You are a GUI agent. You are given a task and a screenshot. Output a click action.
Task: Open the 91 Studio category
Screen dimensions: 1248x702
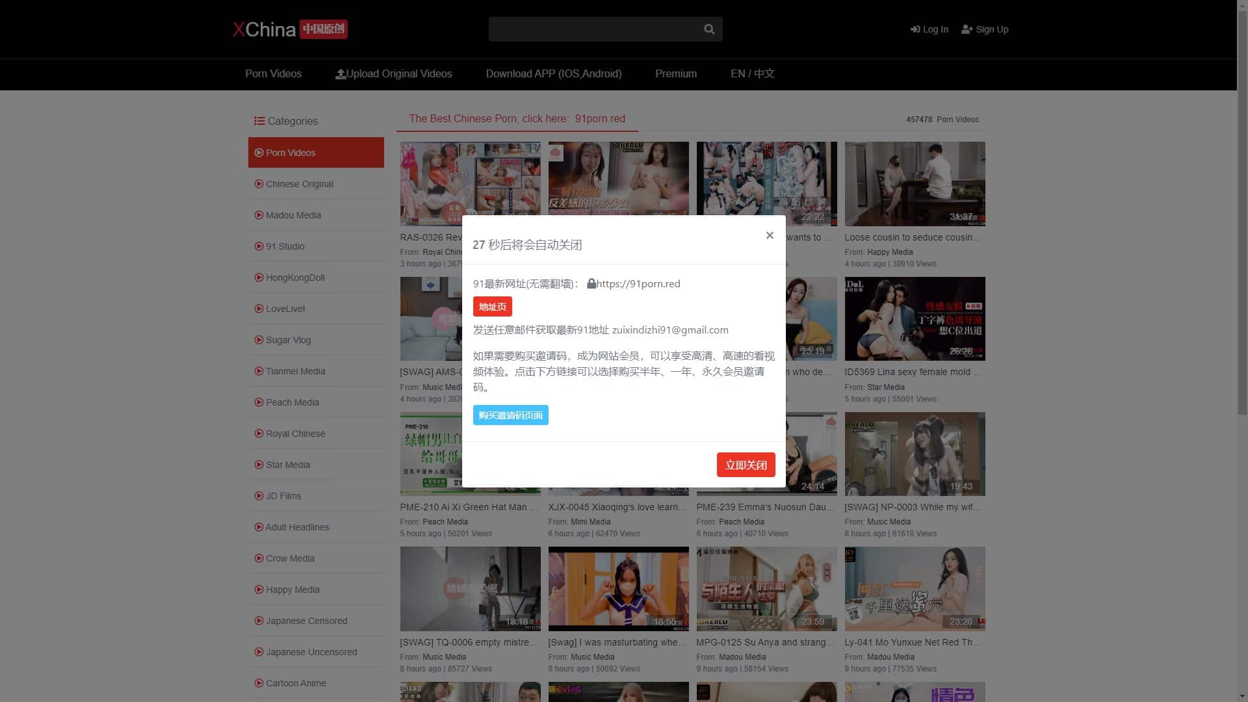284,246
